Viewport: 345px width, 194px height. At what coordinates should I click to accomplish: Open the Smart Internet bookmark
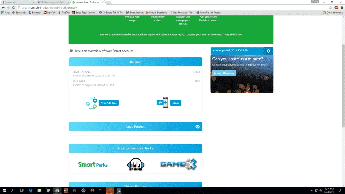click(135, 13)
